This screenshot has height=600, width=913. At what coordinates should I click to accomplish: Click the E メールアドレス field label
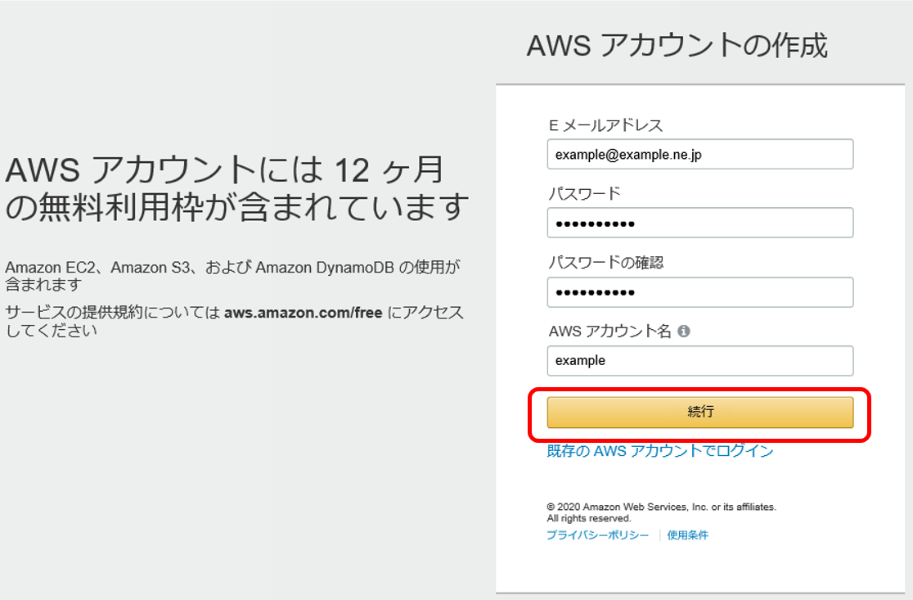click(605, 125)
